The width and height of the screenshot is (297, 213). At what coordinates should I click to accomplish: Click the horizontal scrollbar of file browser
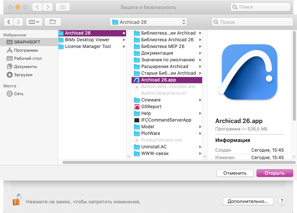pyautogui.click(x=179, y=162)
